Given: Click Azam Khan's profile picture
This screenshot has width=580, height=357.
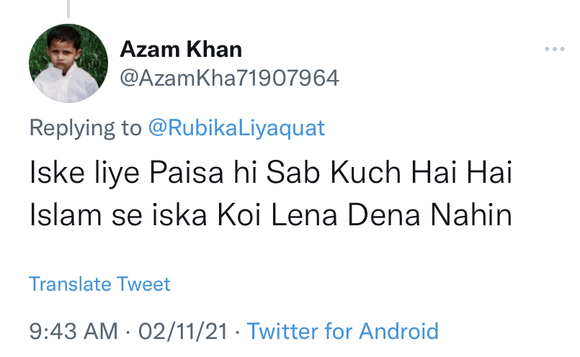Looking at the screenshot, I should (x=63, y=63).
